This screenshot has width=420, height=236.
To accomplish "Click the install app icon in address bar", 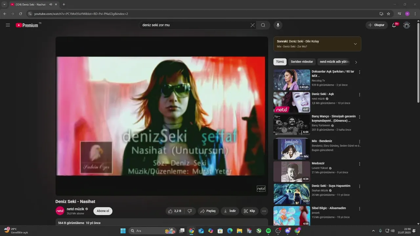I will tap(381, 14).
